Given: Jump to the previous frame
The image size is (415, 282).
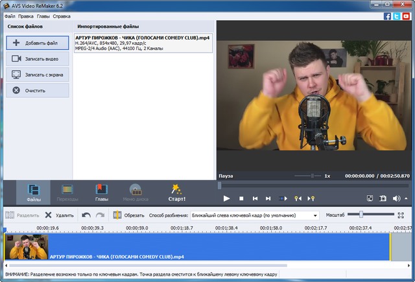Looking at the screenshot, I should [x=255, y=198].
